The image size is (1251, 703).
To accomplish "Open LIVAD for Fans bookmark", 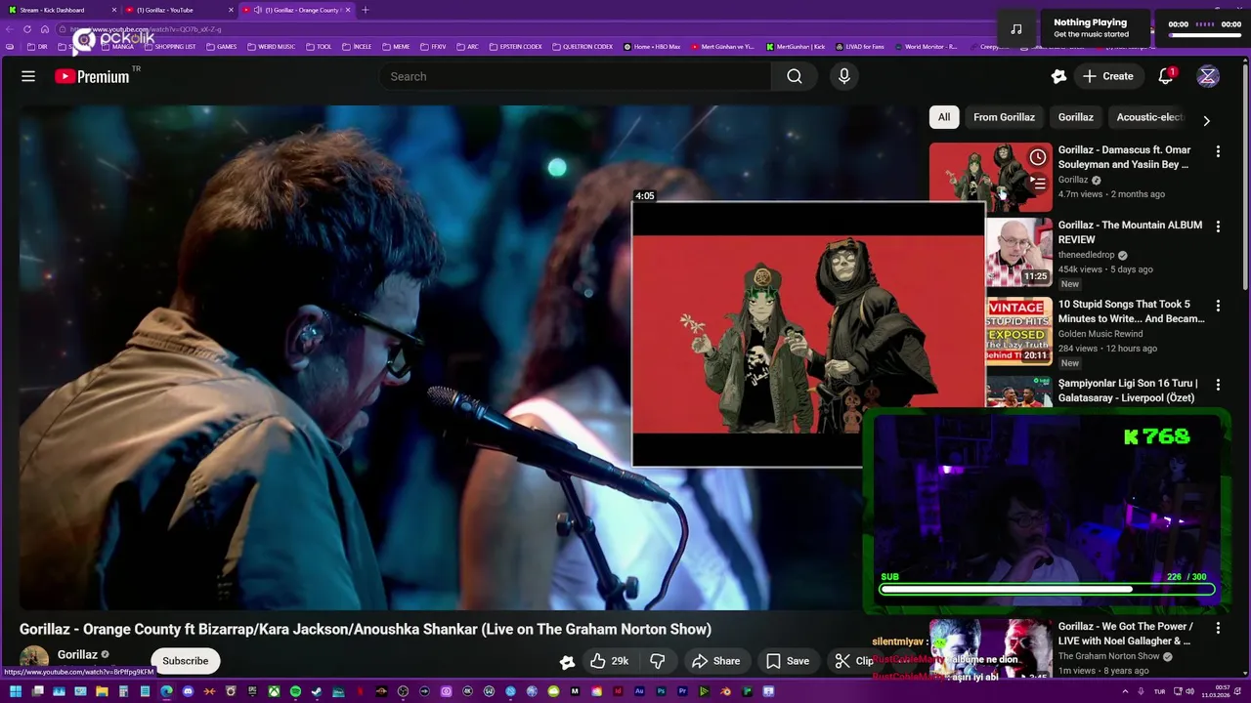I will [x=860, y=47].
